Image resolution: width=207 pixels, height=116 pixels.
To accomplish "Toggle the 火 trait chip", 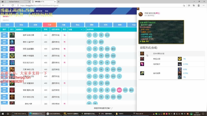I will (119, 76).
